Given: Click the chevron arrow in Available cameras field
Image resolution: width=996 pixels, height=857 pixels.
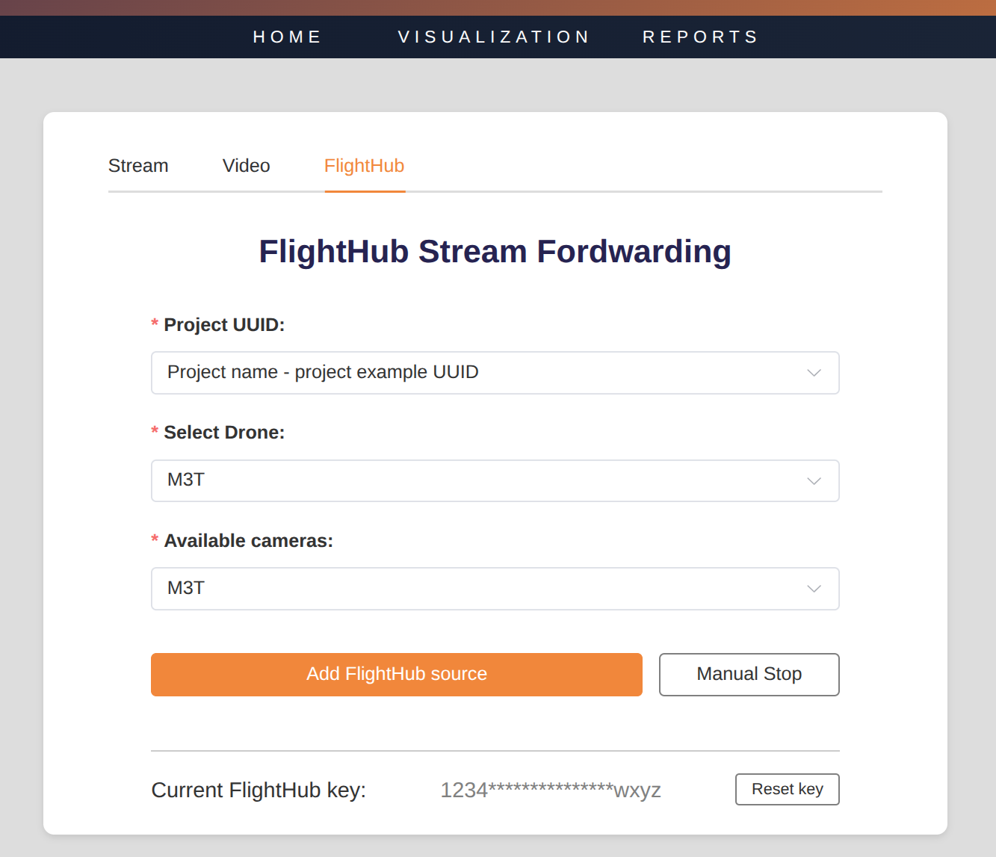Looking at the screenshot, I should 814,589.
